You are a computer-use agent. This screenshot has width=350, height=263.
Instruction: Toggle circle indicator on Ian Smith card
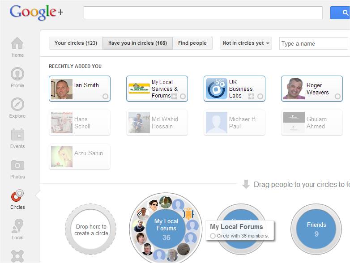(x=105, y=96)
